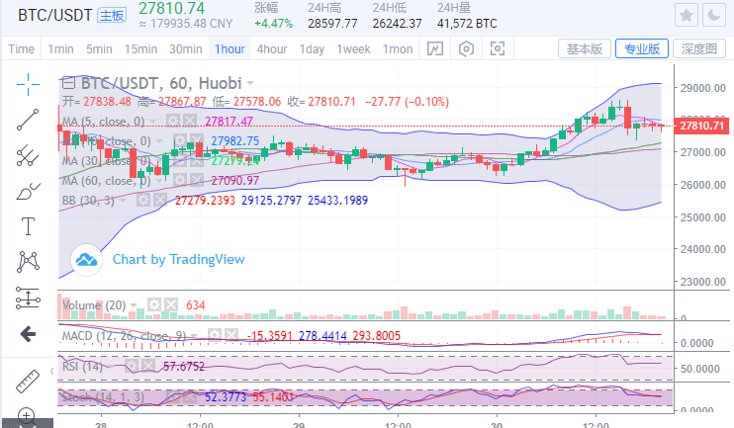Remove the MA 5 indicator

[190, 122]
